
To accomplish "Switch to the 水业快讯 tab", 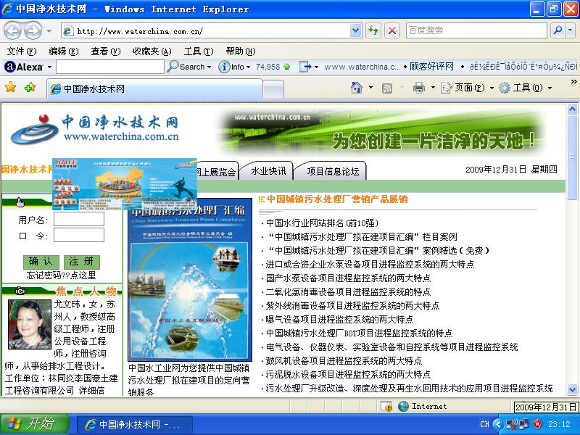I will tap(268, 171).
